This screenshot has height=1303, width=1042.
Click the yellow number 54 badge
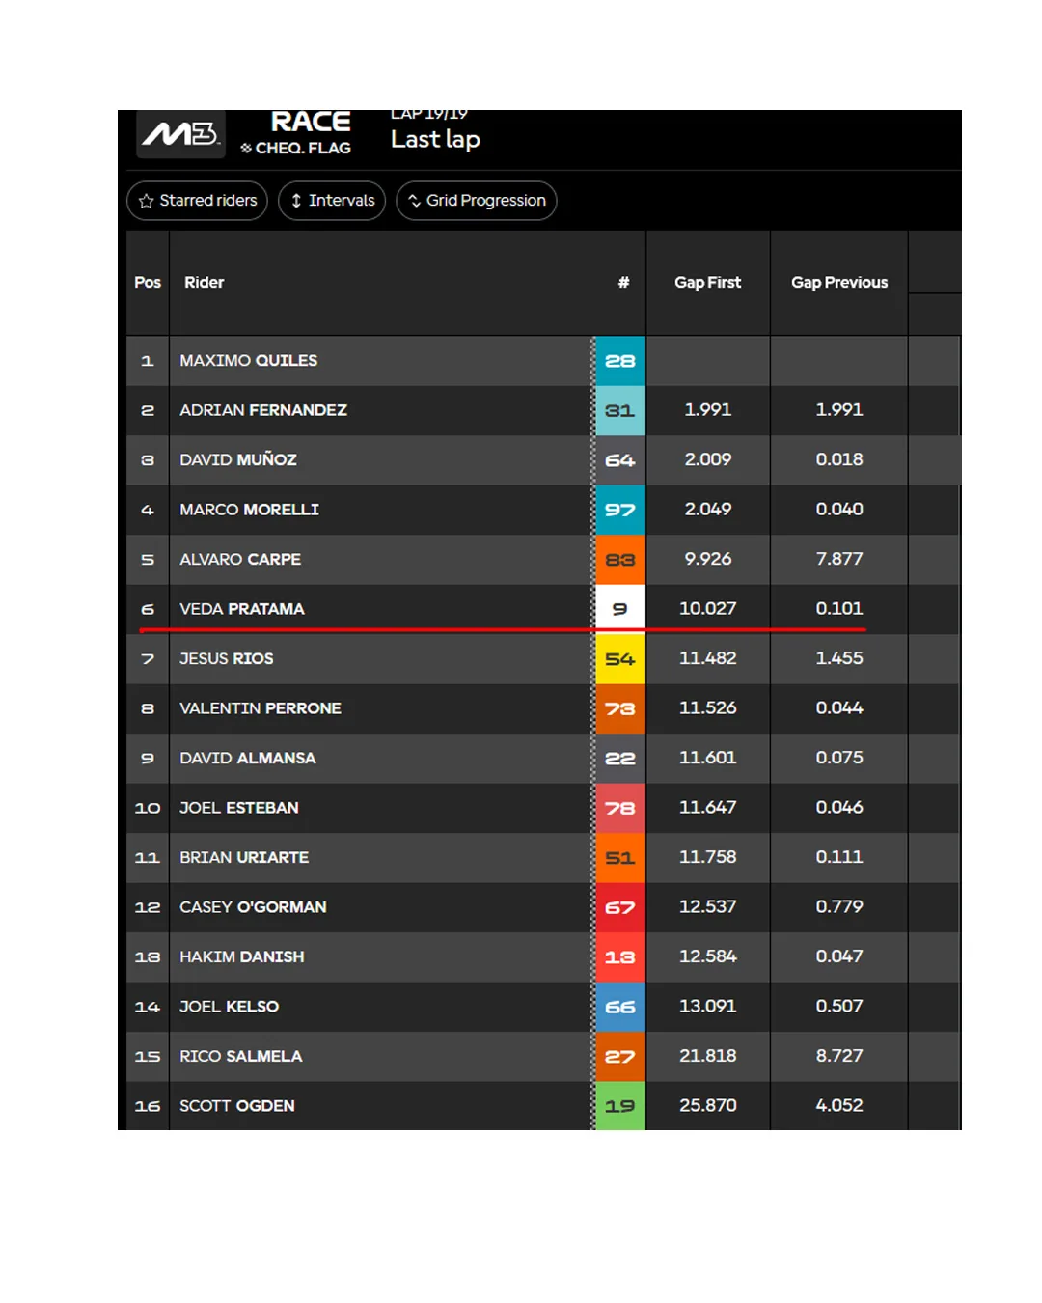619,659
